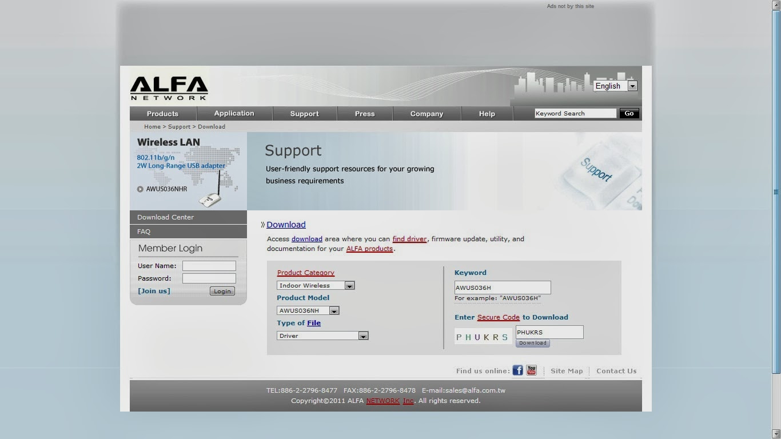The width and height of the screenshot is (781, 439).
Task: Click the PHUKRS captcha image
Action: [483, 337]
